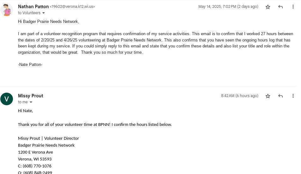301x174 pixels.
Task: Click Nathan's volunteer hours confirmation paragraph
Action: coord(155,43)
